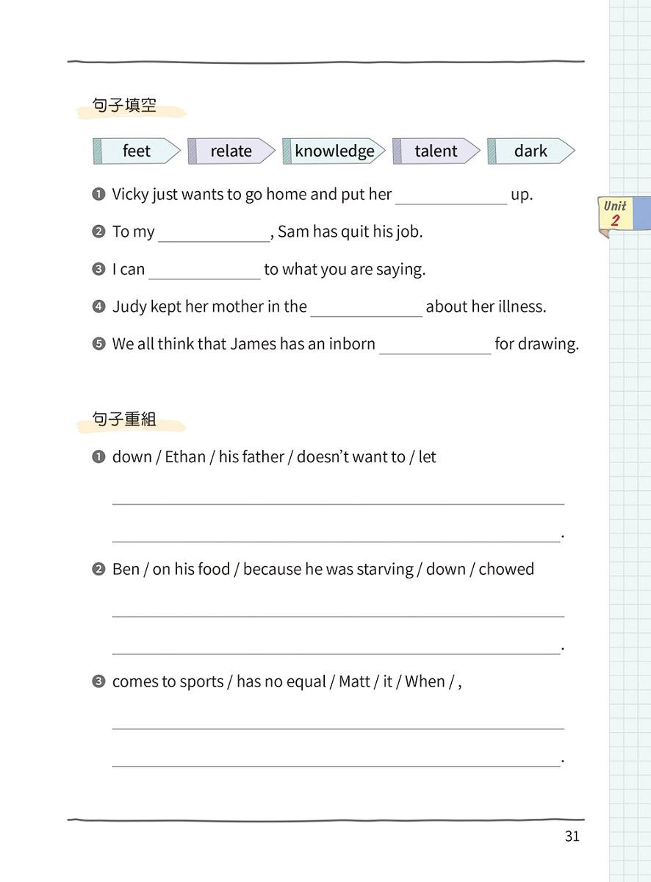Click the 句子填空 section heading
This screenshot has width=651, height=882.
(x=125, y=107)
